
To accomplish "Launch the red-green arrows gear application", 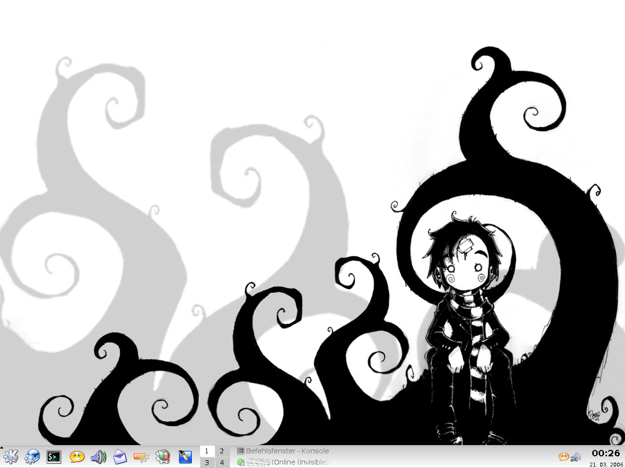I will pos(163,457).
